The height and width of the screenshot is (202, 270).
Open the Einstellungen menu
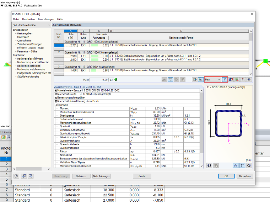click(46, 19)
